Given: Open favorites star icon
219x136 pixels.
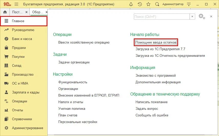Looking at the screenshot, I should (x=148, y=4).
